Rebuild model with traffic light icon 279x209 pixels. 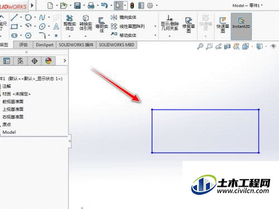click(x=132, y=6)
